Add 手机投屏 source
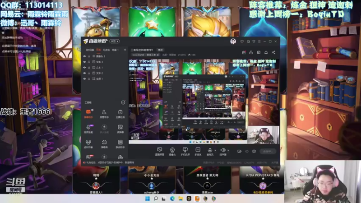The height and width of the screenshot is (203, 361). point(185,152)
